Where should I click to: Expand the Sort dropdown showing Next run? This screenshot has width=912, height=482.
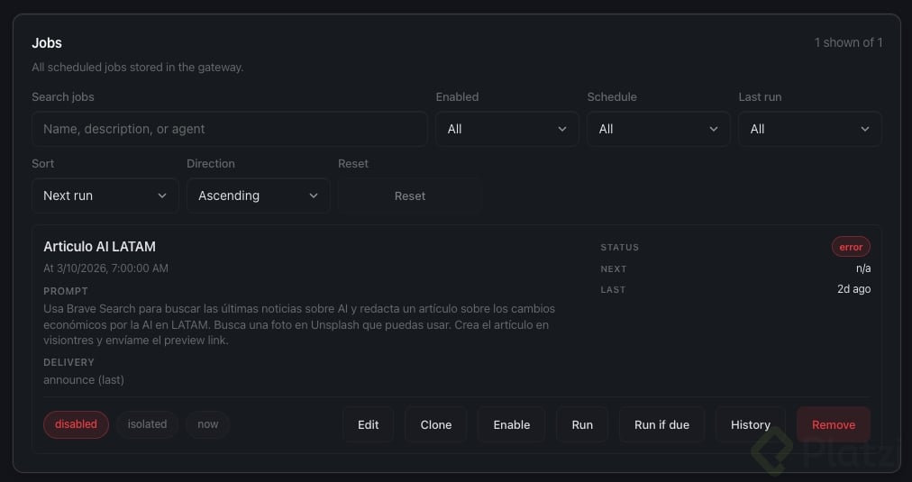[x=105, y=196]
